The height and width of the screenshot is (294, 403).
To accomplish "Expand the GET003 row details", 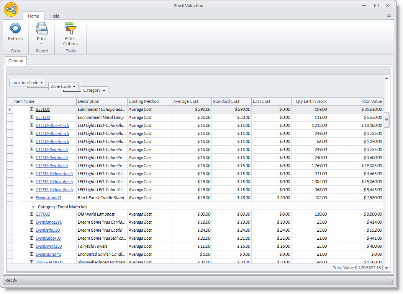I will tap(32, 117).
